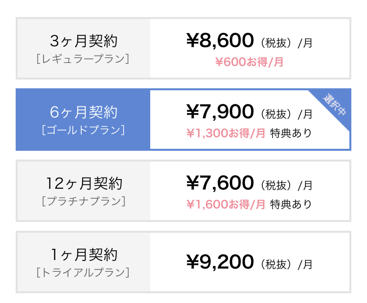Click 特典あり on the platinum plan
The image size is (367, 303).
(x=291, y=204)
